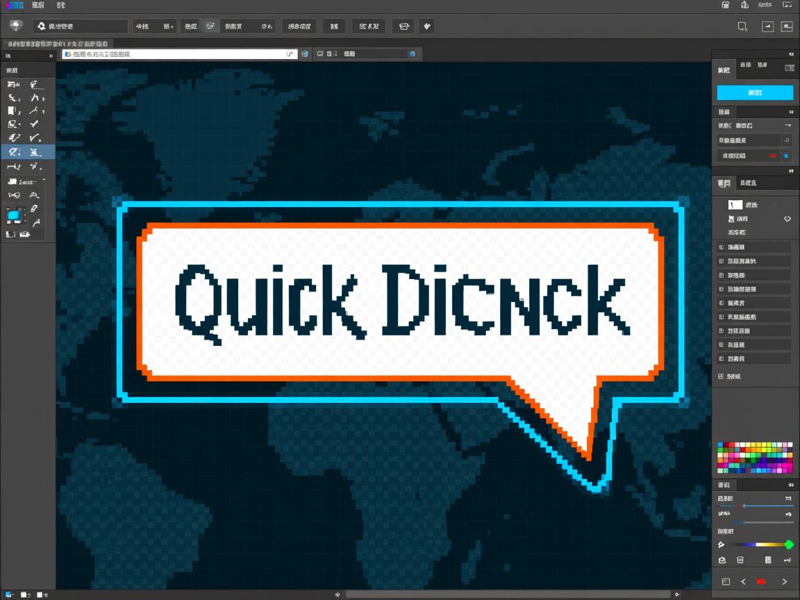Click the blue globe icon beside address field
This screenshot has width=800, height=600.
[304, 53]
